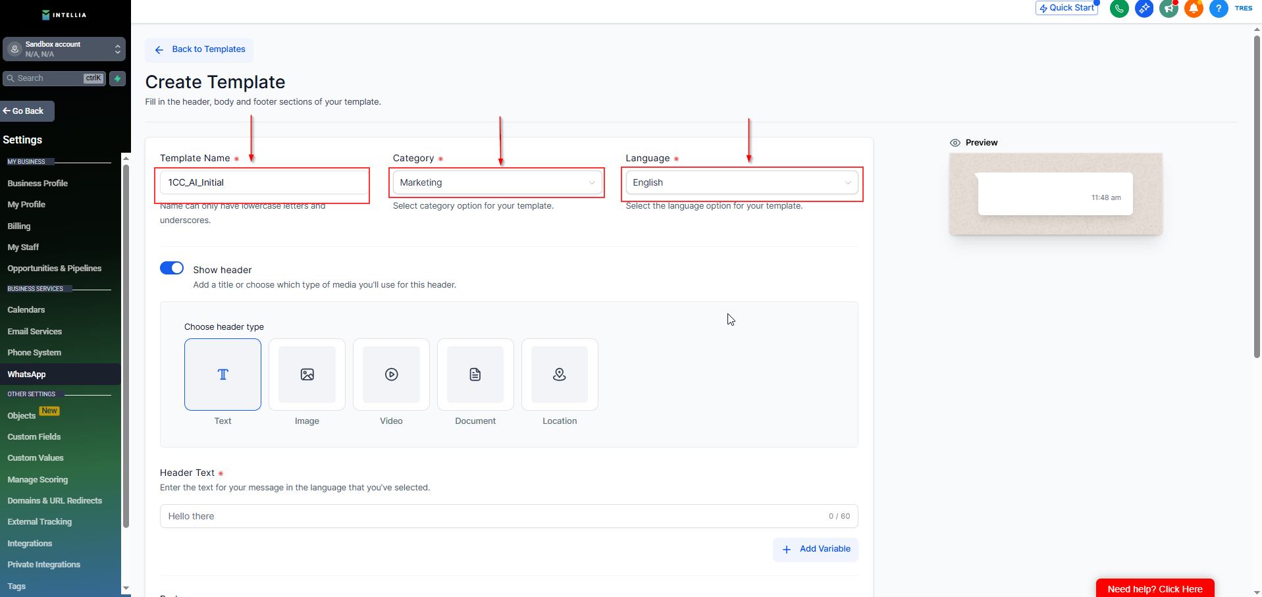Go to Custom Fields in sidebar
This screenshot has height=597, width=1262.
pos(34,437)
